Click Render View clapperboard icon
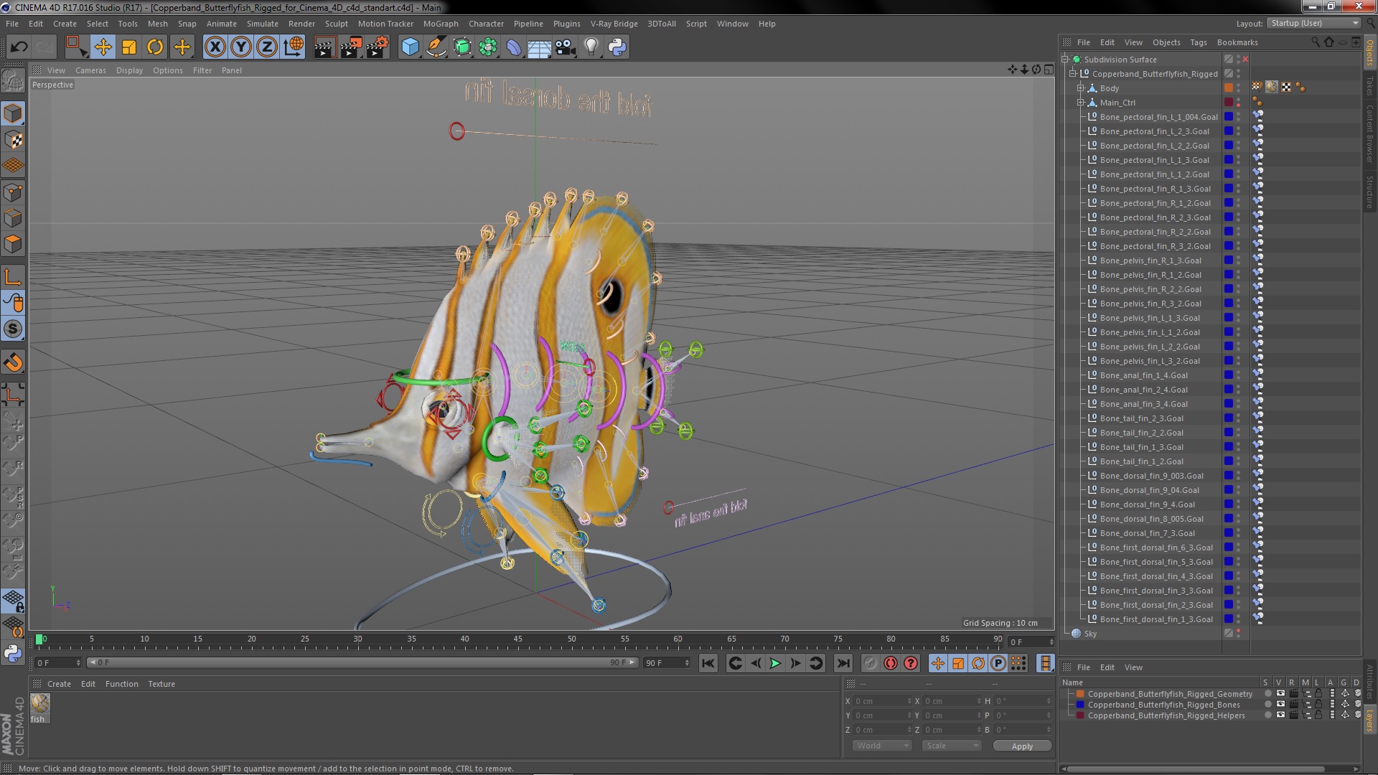 (324, 47)
